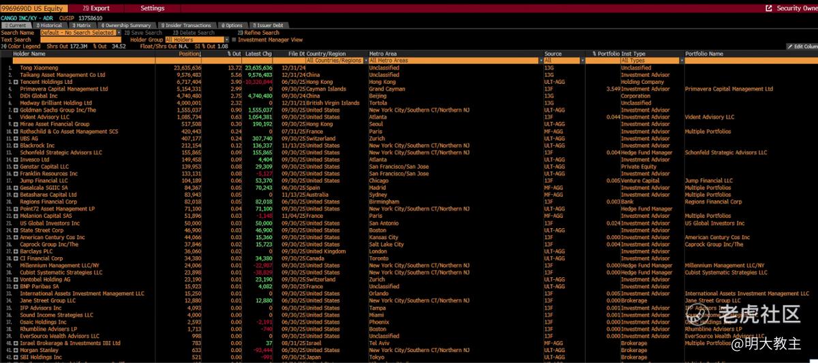This screenshot has height=363, width=818.
Task: Click Delete Search
Action: (194, 33)
